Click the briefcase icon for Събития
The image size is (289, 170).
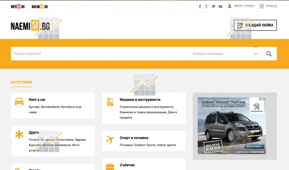click(110, 166)
